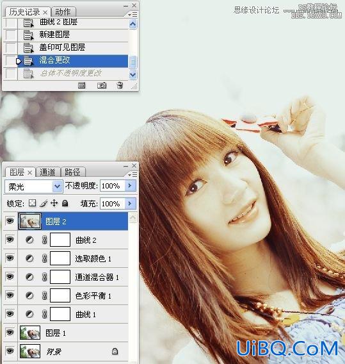Switch to the 通道 tab
Viewport: 345px width, 364px height.
(47, 172)
